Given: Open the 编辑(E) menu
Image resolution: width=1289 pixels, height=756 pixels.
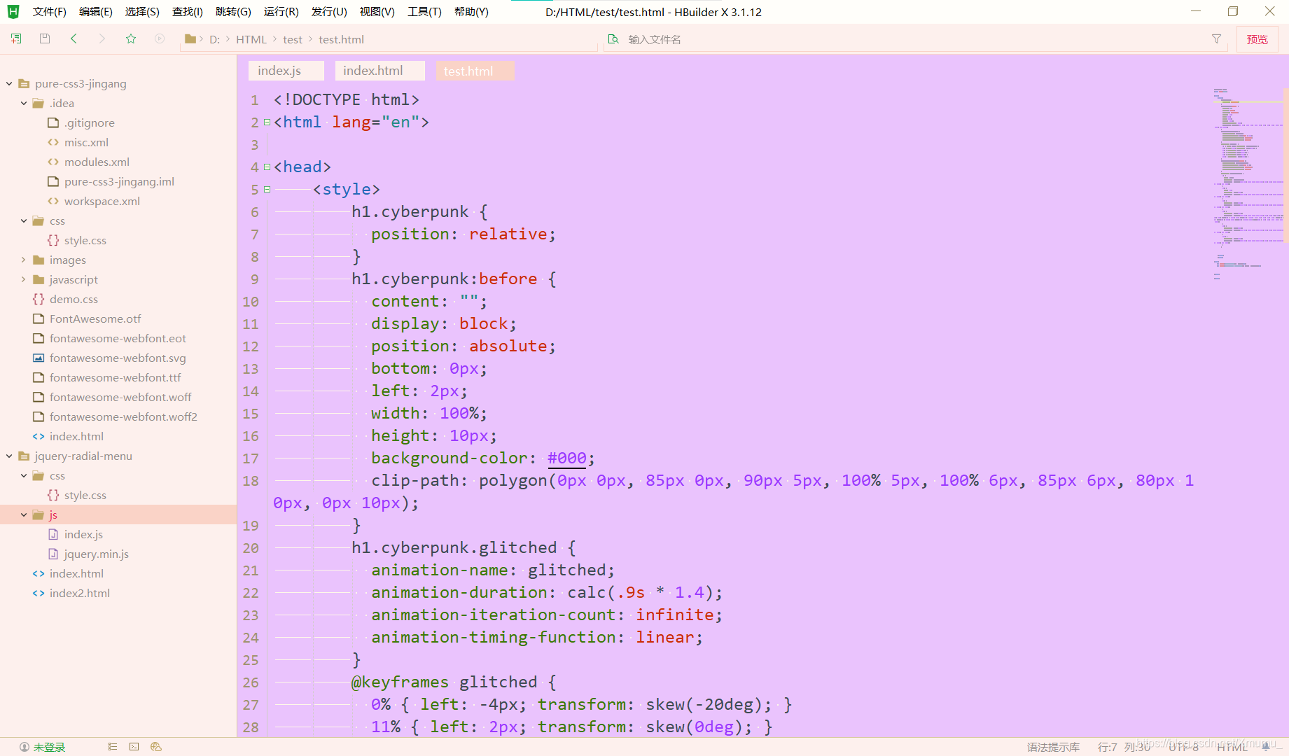Looking at the screenshot, I should pos(95,12).
